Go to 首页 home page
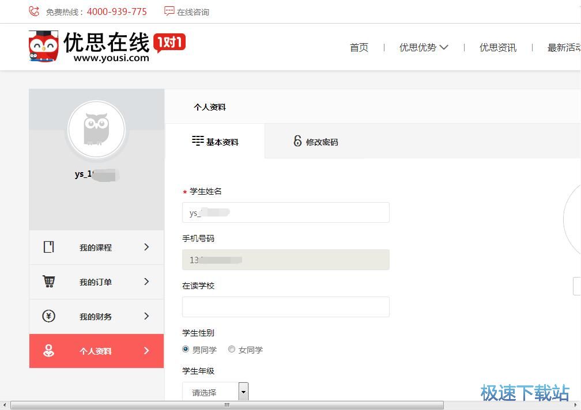The image size is (581, 410). tap(359, 48)
